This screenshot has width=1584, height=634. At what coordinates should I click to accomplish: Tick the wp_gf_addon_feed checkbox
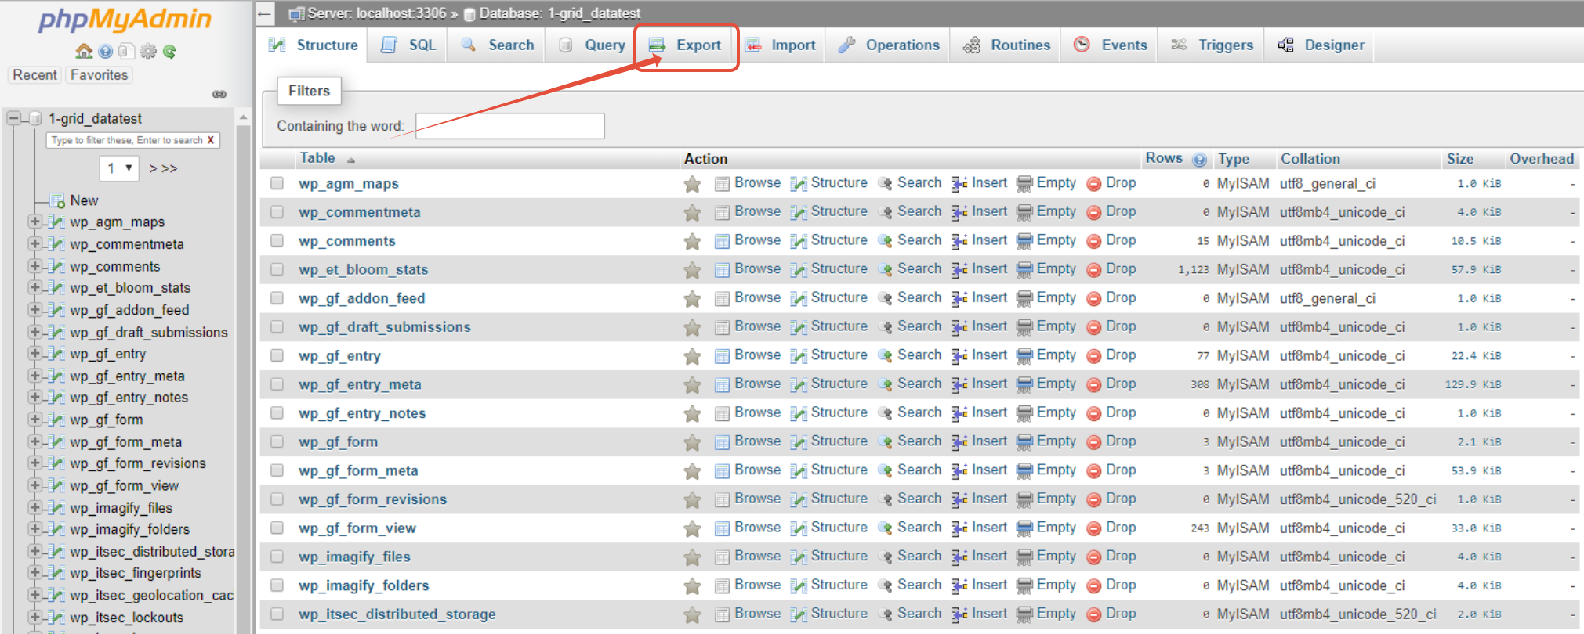pos(277,298)
